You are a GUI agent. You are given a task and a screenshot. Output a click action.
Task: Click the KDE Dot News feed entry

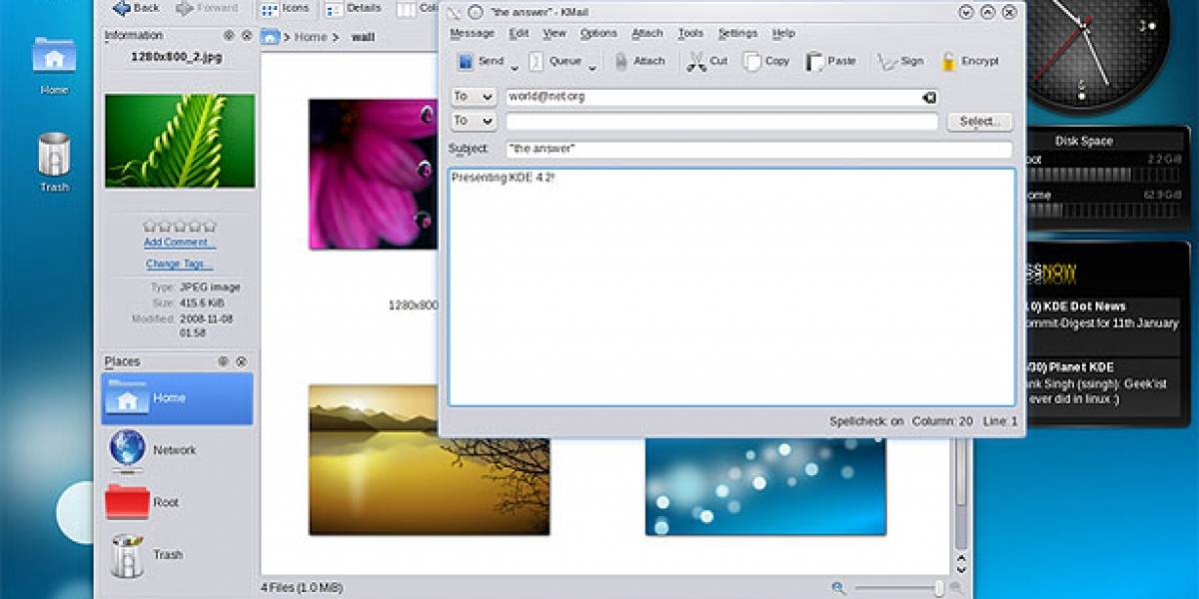[1104, 314]
